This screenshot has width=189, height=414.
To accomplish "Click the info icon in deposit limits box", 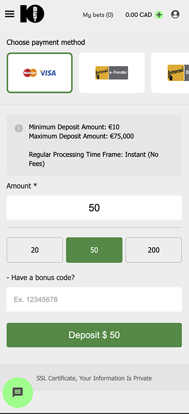I will (x=19, y=128).
